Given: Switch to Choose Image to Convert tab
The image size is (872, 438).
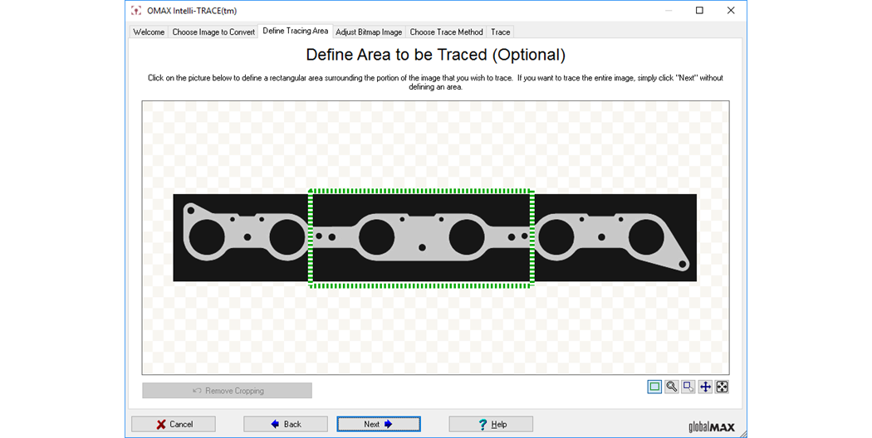Looking at the screenshot, I should tap(213, 32).
